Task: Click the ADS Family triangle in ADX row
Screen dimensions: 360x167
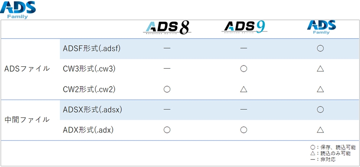Action: [321, 130]
